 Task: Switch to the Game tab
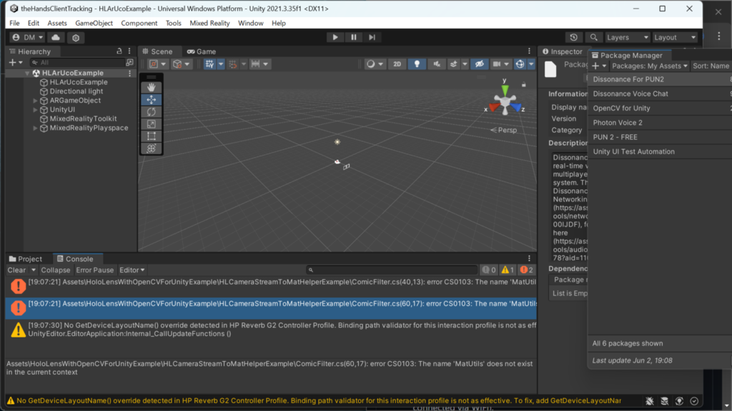pyautogui.click(x=202, y=51)
